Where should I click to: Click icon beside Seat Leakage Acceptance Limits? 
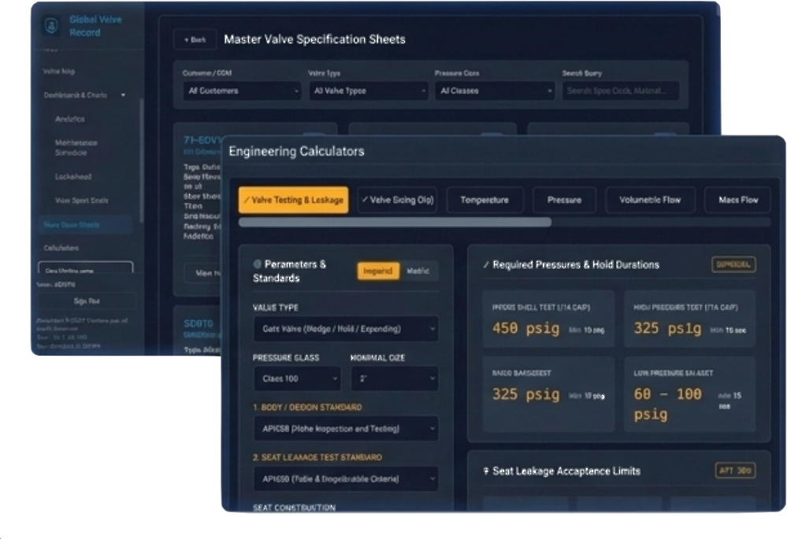pyautogui.click(x=486, y=471)
